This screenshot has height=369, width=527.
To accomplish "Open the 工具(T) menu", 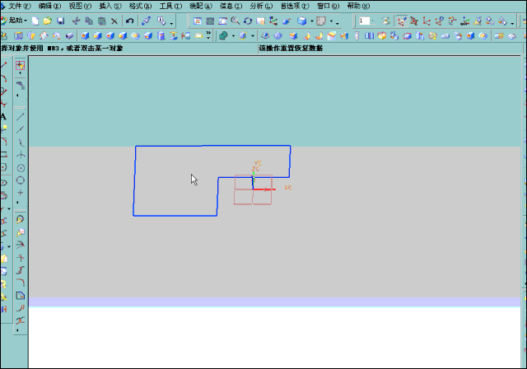I will (170, 6).
